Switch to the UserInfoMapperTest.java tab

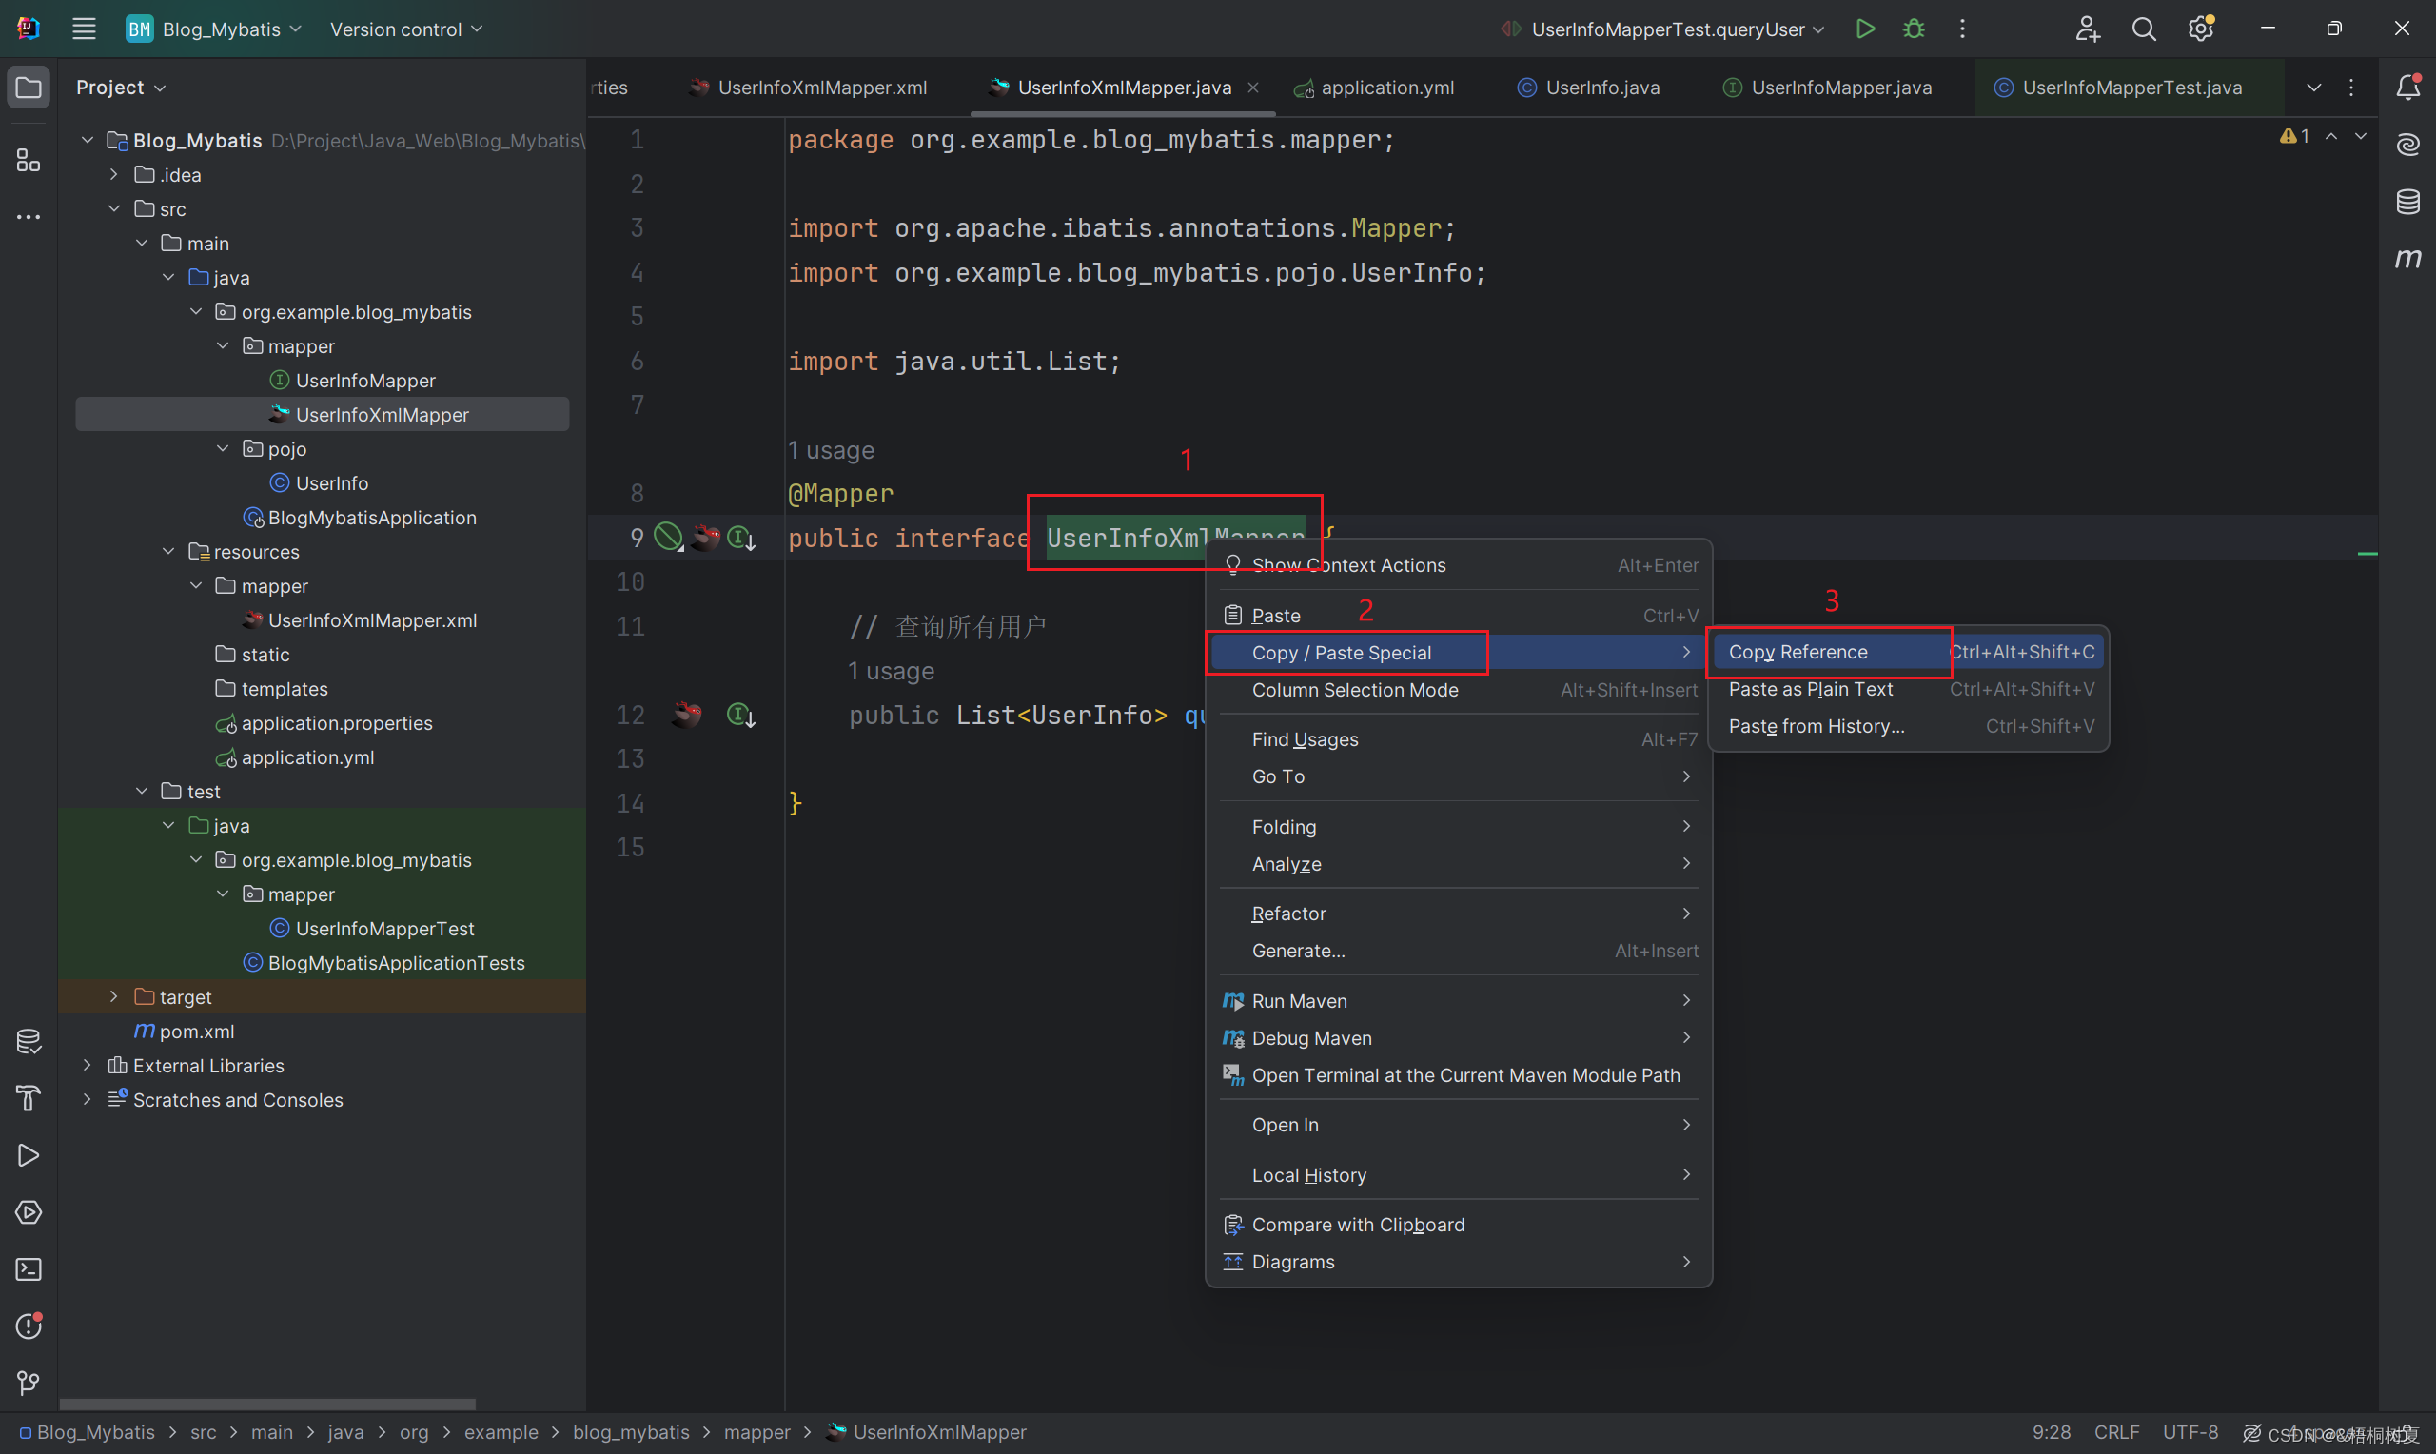[2120, 88]
